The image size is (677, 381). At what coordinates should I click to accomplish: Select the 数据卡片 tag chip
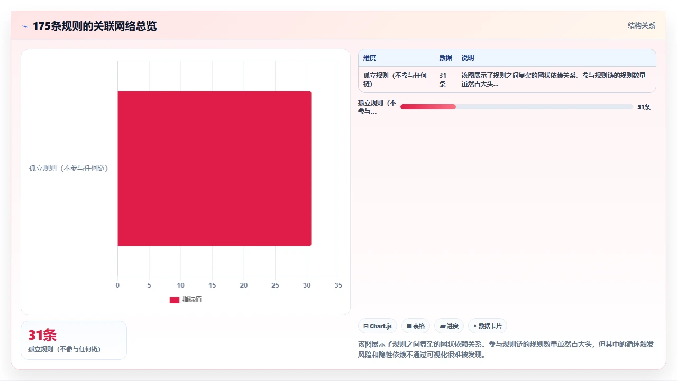point(487,326)
